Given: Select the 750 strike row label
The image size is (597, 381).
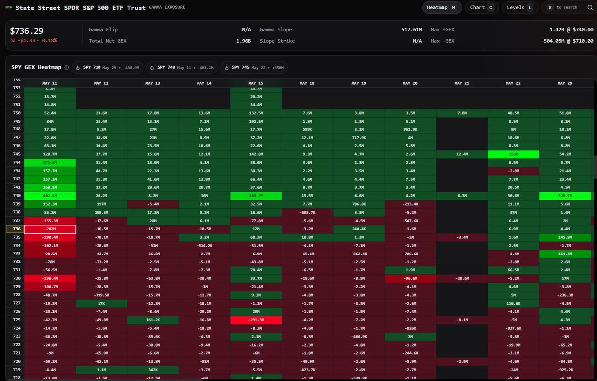Looking at the screenshot, I should click(14, 113).
